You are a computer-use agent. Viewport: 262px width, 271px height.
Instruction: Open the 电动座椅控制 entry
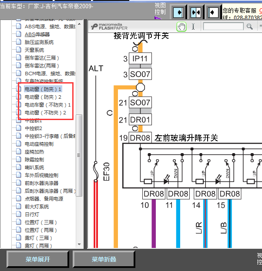39,144
